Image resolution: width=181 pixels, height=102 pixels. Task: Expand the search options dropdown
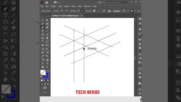tap(104, 3)
